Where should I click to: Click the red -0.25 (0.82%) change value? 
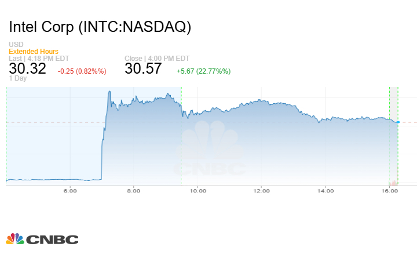tap(82, 71)
